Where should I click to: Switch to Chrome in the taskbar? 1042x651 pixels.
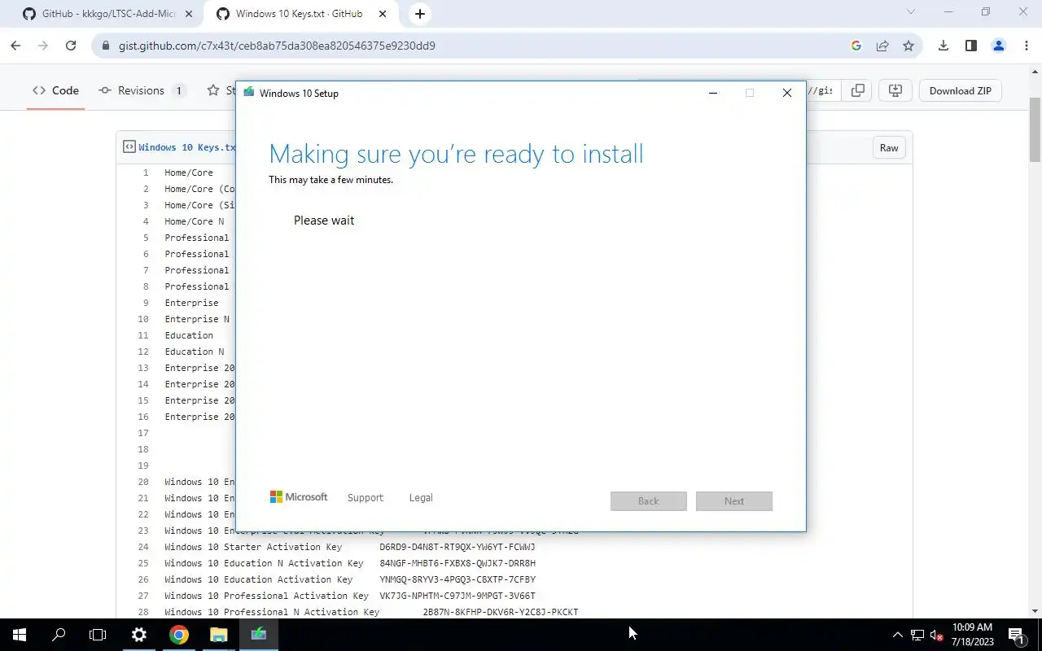(179, 635)
